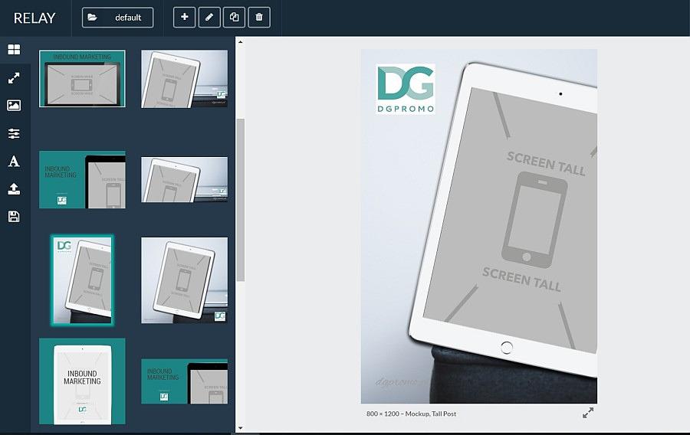
Task: Expand preview with the fullscreen arrows icon
Action: (x=588, y=413)
